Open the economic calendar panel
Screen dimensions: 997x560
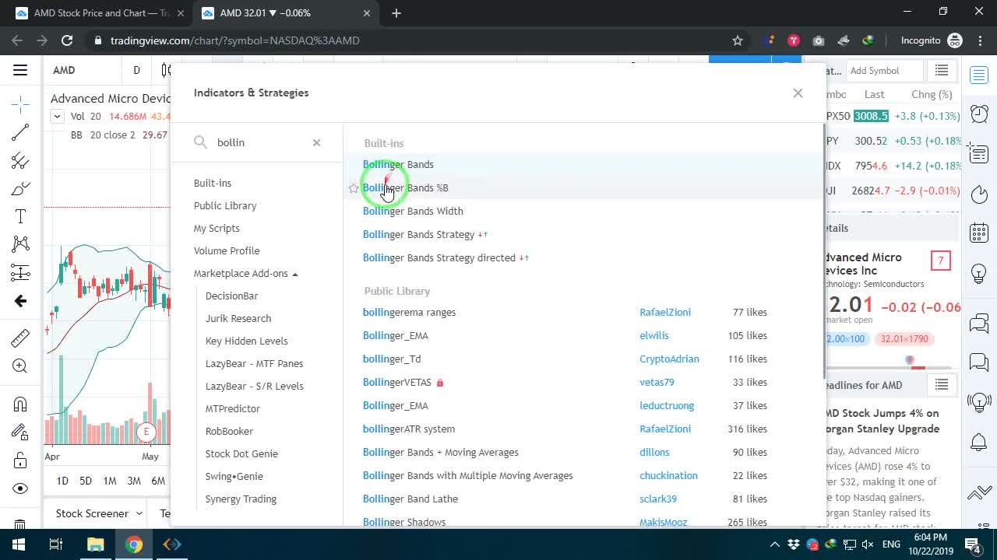click(x=979, y=233)
